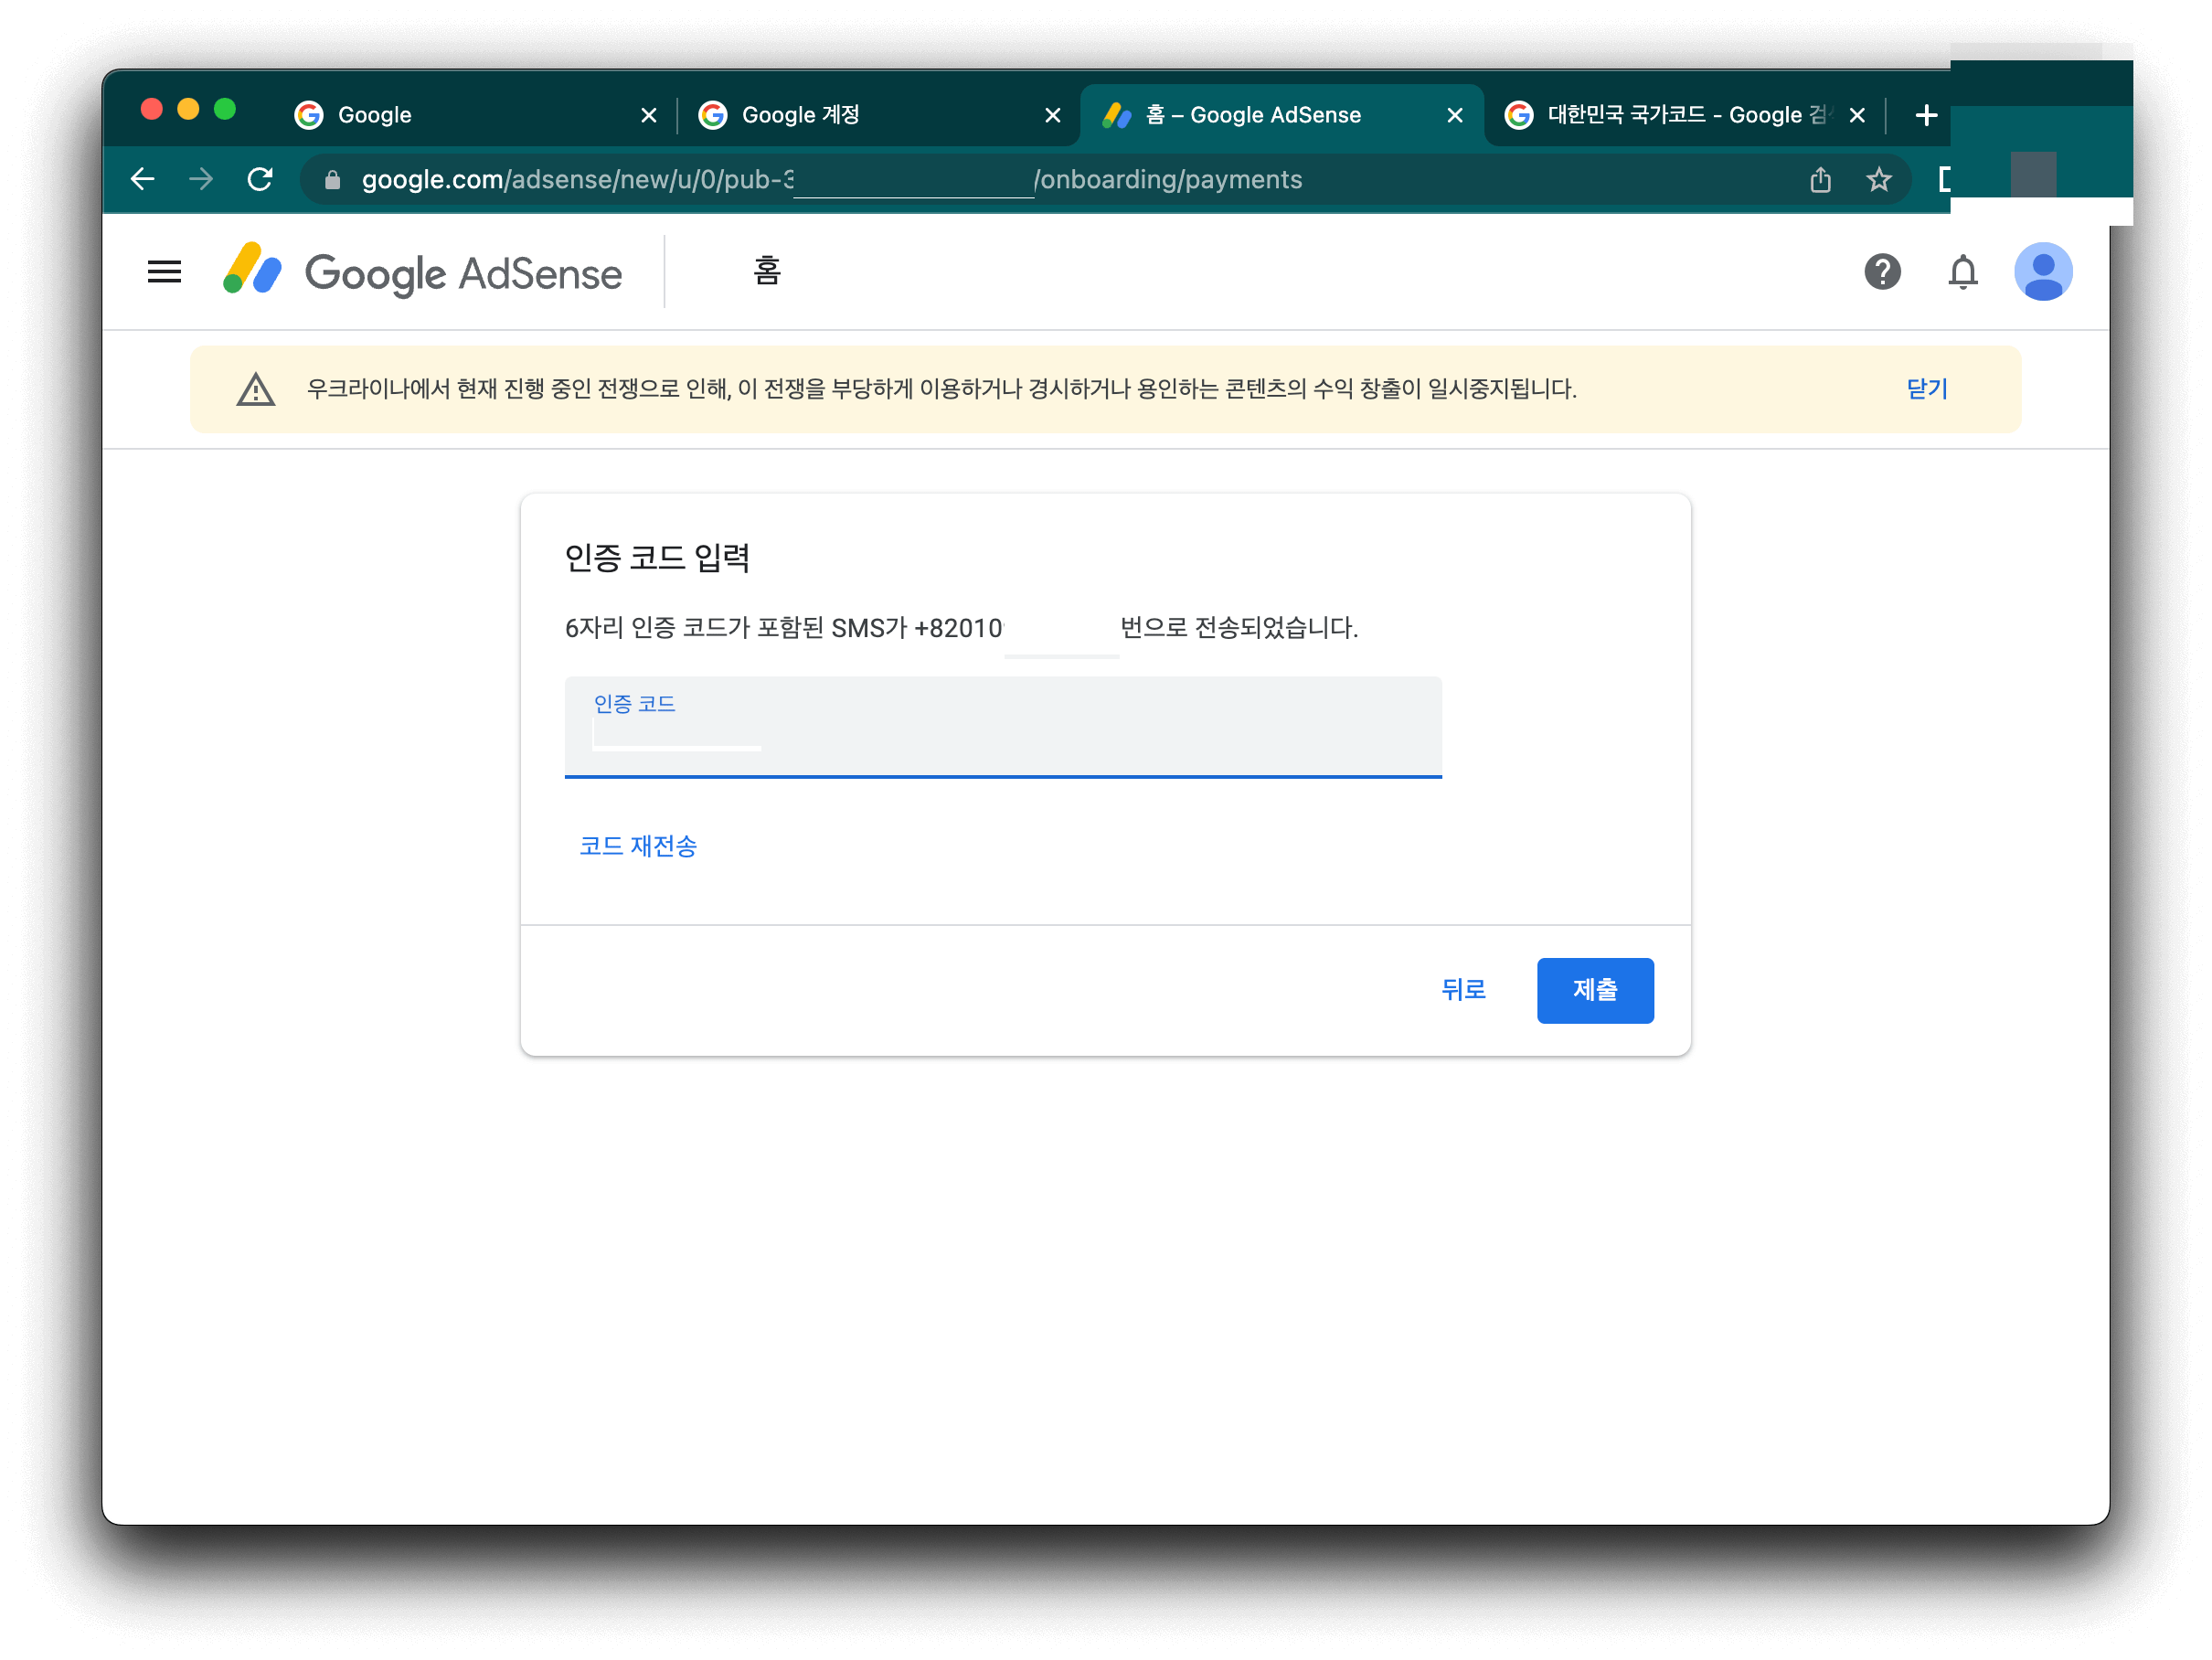Dismiss the warning banner with 닫기

pyautogui.click(x=1926, y=389)
